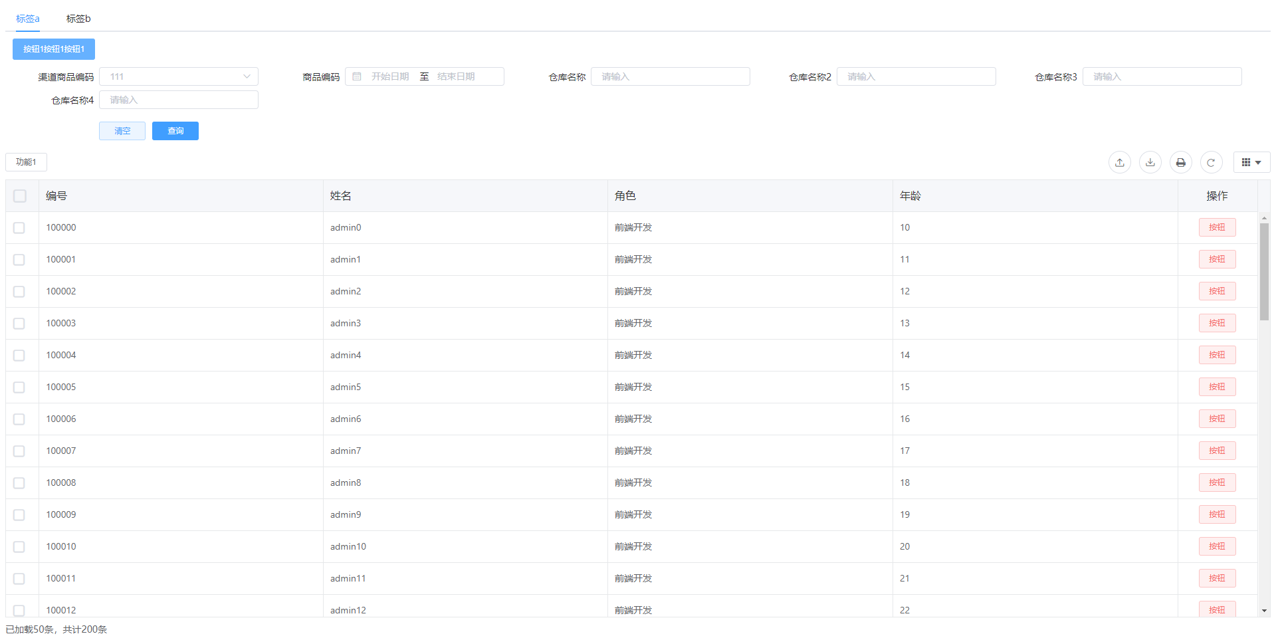Toggle the select-all checkbox in table header

click(20, 196)
